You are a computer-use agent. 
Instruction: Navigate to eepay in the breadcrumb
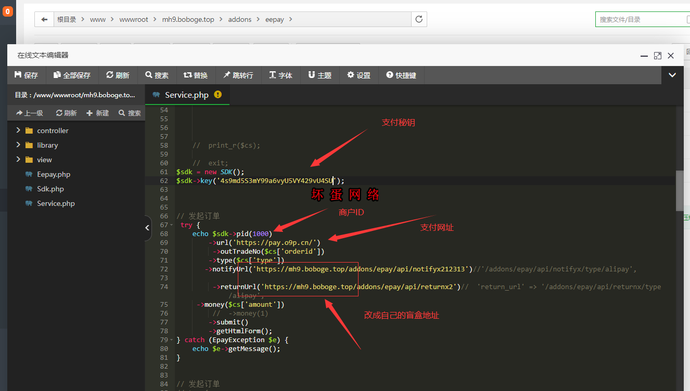(275, 19)
